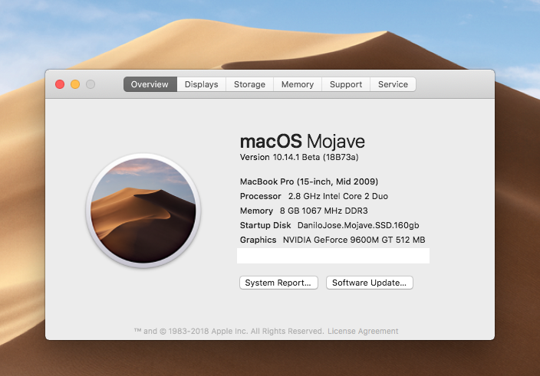Switch to the Memory tab
Viewport: 540px width, 376px height.
298,84
